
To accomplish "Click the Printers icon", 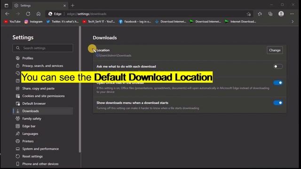I will tap(18, 141).
